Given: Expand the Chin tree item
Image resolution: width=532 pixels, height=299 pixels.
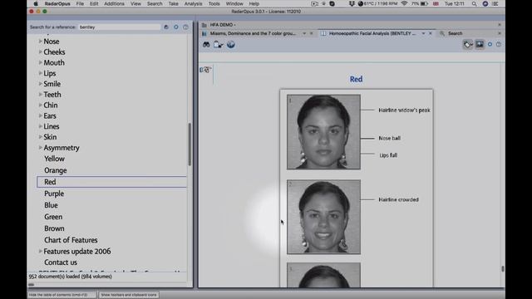Looking at the screenshot, I should pos(41,105).
